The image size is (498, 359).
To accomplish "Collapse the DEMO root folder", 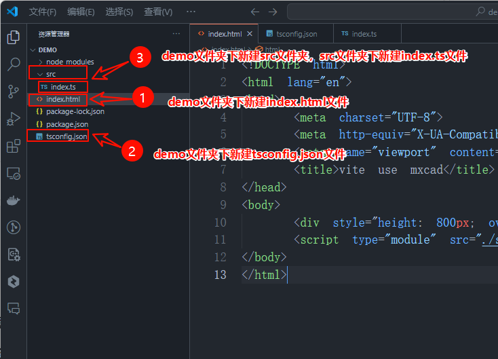I will coord(47,50).
